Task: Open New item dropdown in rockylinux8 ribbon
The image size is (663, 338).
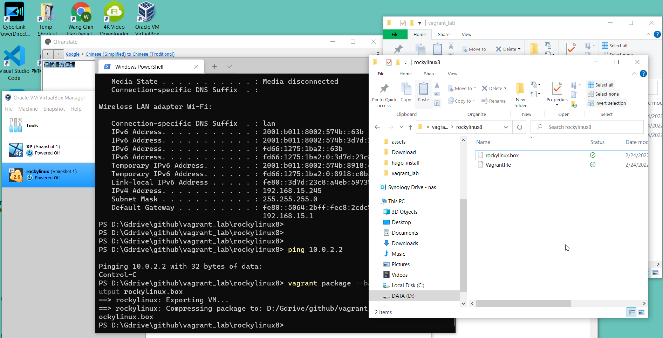Action: (535, 84)
